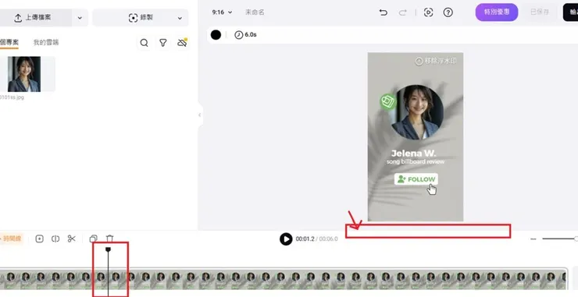Open the help question mark icon

[448, 12]
